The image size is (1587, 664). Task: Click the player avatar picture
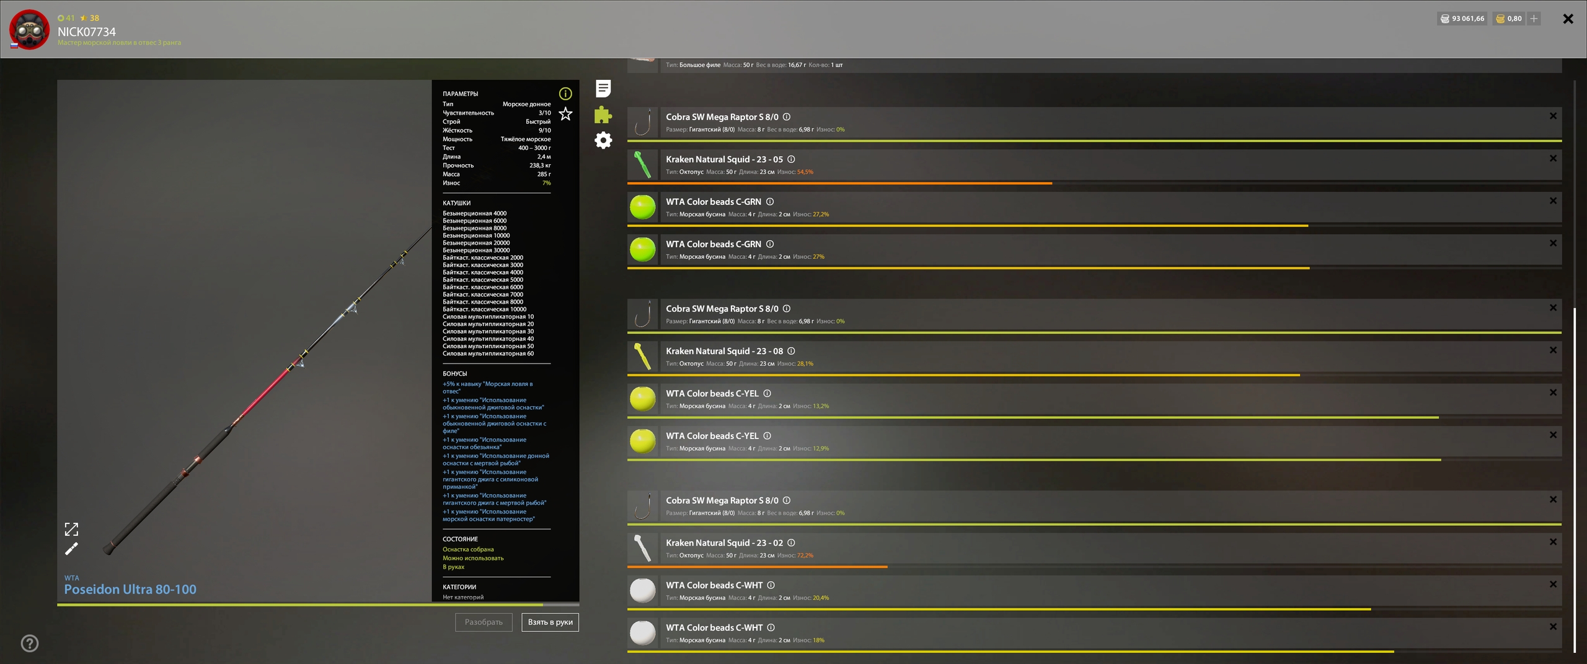click(29, 29)
